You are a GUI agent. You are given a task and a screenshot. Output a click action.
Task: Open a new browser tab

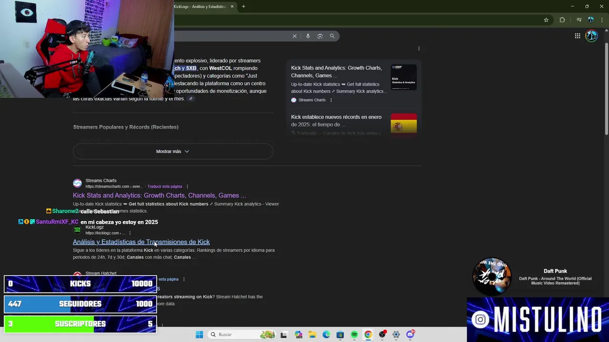click(244, 7)
